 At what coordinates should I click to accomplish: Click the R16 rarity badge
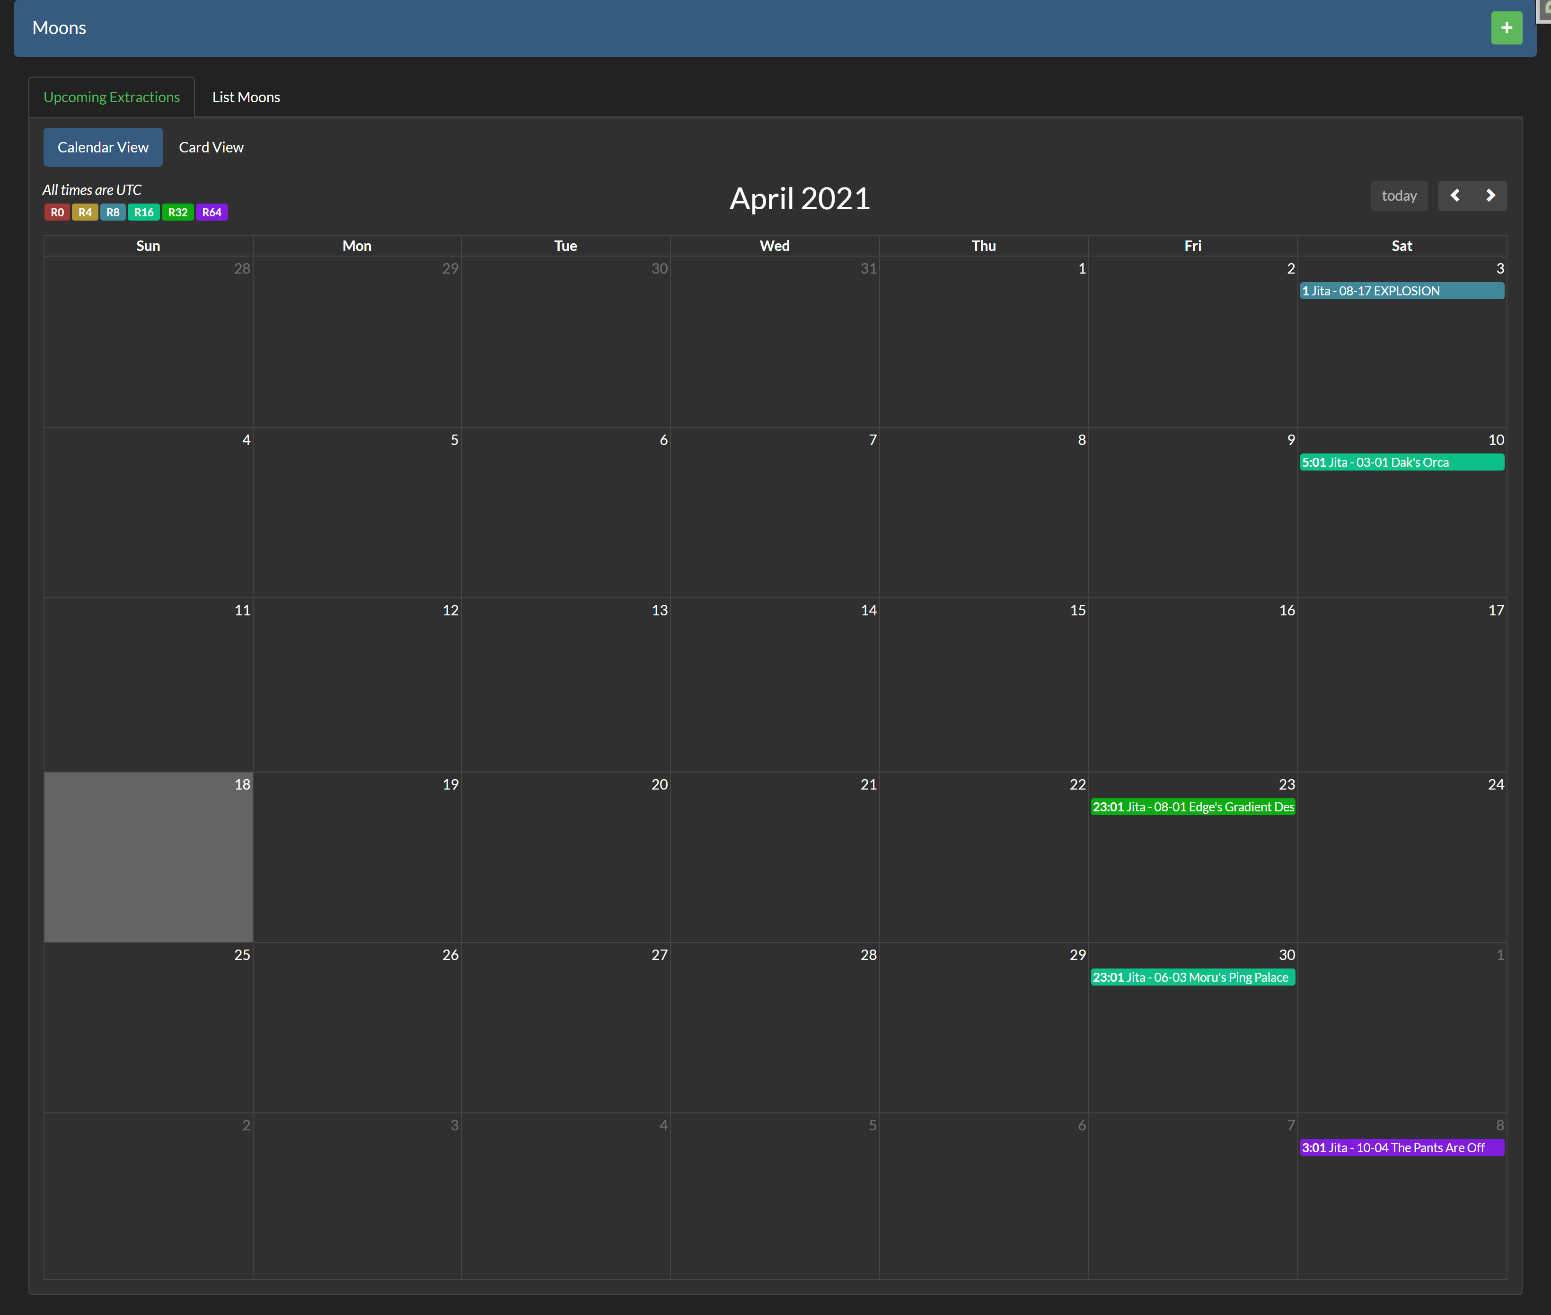[144, 213]
